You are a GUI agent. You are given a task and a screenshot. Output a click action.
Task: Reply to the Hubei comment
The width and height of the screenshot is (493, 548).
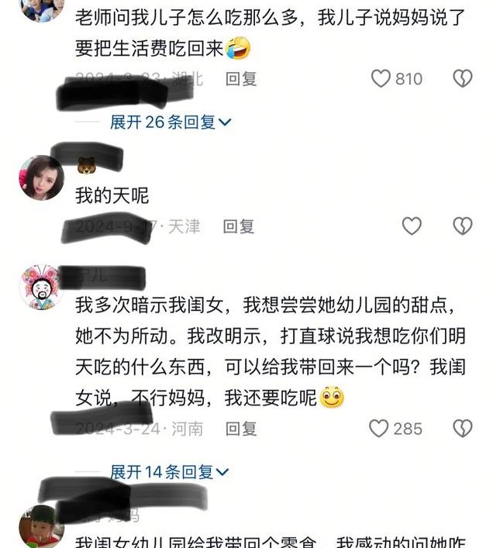click(241, 79)
